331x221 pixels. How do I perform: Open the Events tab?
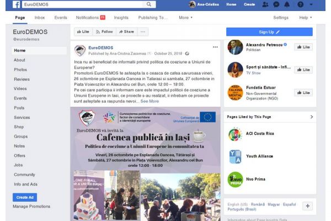click(61, 18)
